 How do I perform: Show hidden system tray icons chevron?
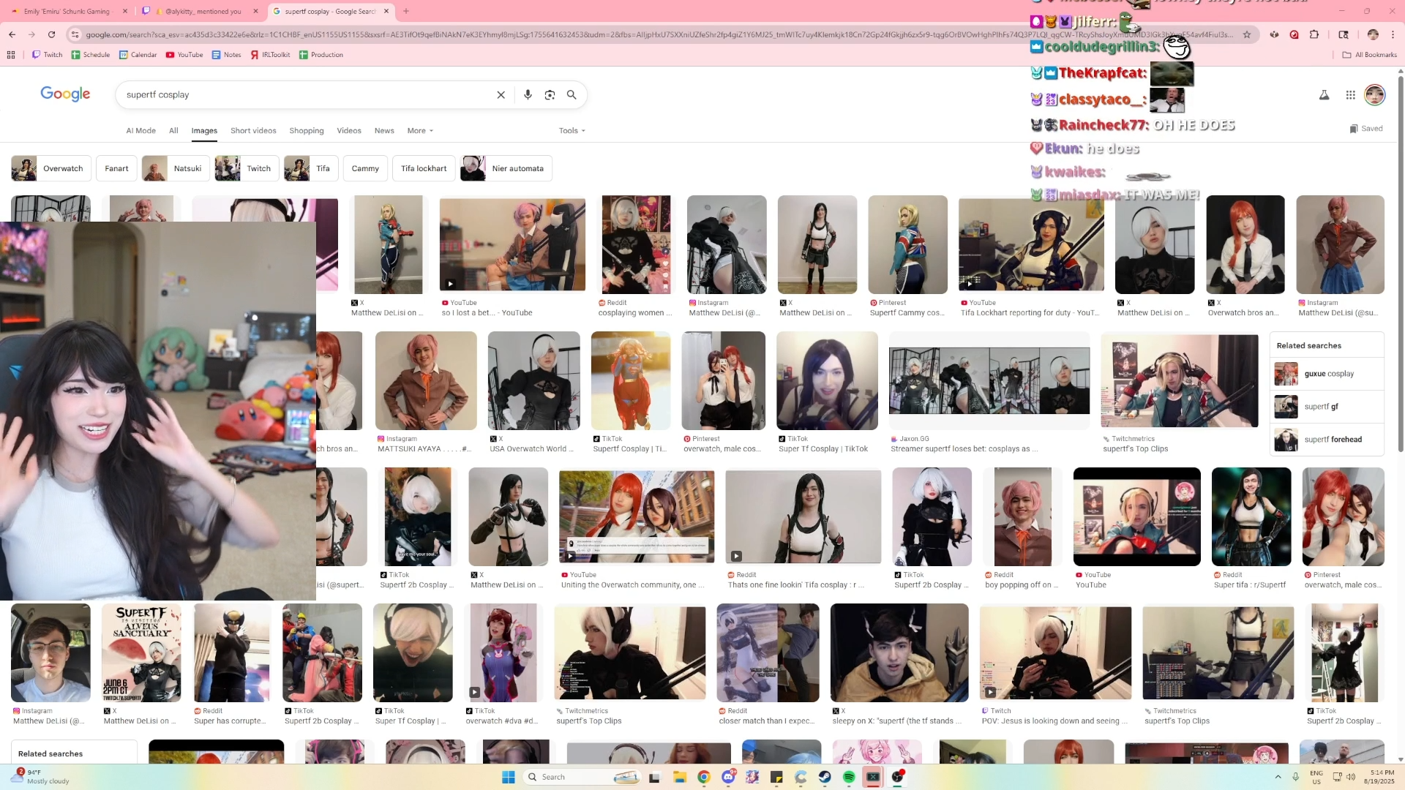1278,777
